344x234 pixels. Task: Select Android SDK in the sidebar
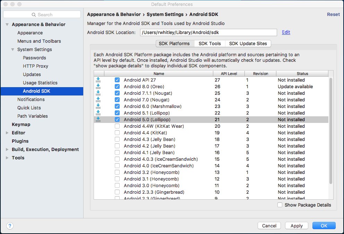click(x=42, y=91)
